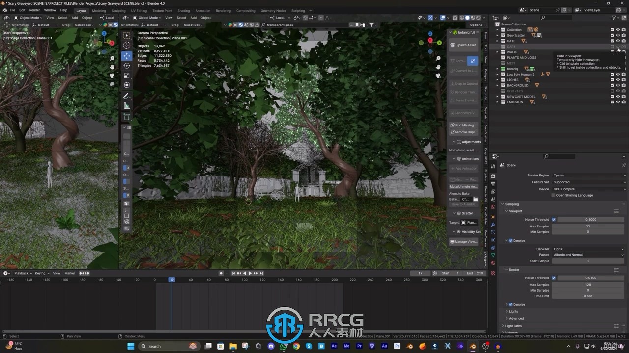Click the Manage Visibility button
The height and width of the screenshot is (353, 629).
[463, 241]
